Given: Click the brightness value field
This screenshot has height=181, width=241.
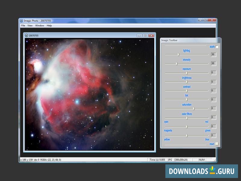Looking at the screenshot, I should (214, 82).
